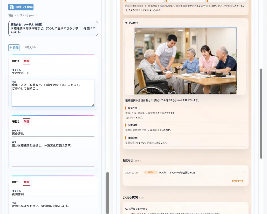Click the orange お知らせ badge
This screenshot has width=267, height=214.
pyautogui.click(x=150, y=172)
